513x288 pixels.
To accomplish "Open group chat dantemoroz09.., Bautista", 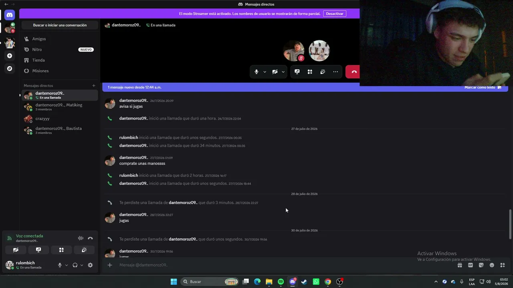I will [x=60, y=130].
